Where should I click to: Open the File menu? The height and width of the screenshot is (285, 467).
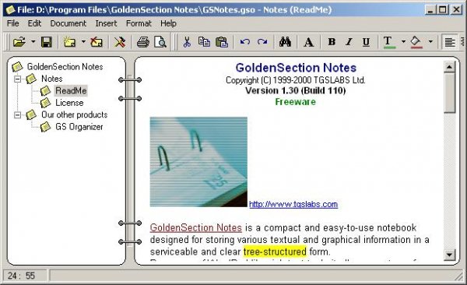pyautogui.click(x=13, y=23)
